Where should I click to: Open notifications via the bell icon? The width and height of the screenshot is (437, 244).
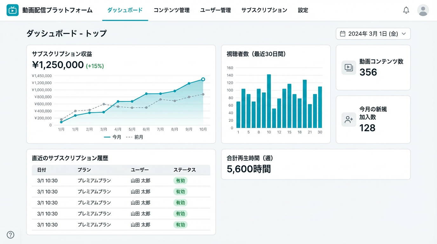click(x=406, y=10)
